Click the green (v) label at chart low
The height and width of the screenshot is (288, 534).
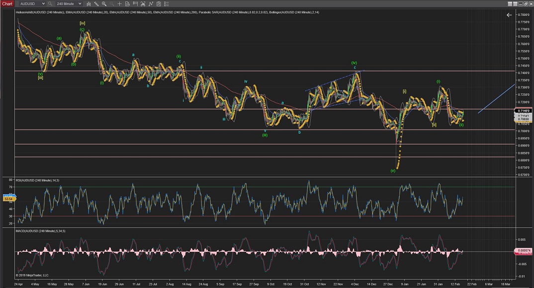click(393, 171)
